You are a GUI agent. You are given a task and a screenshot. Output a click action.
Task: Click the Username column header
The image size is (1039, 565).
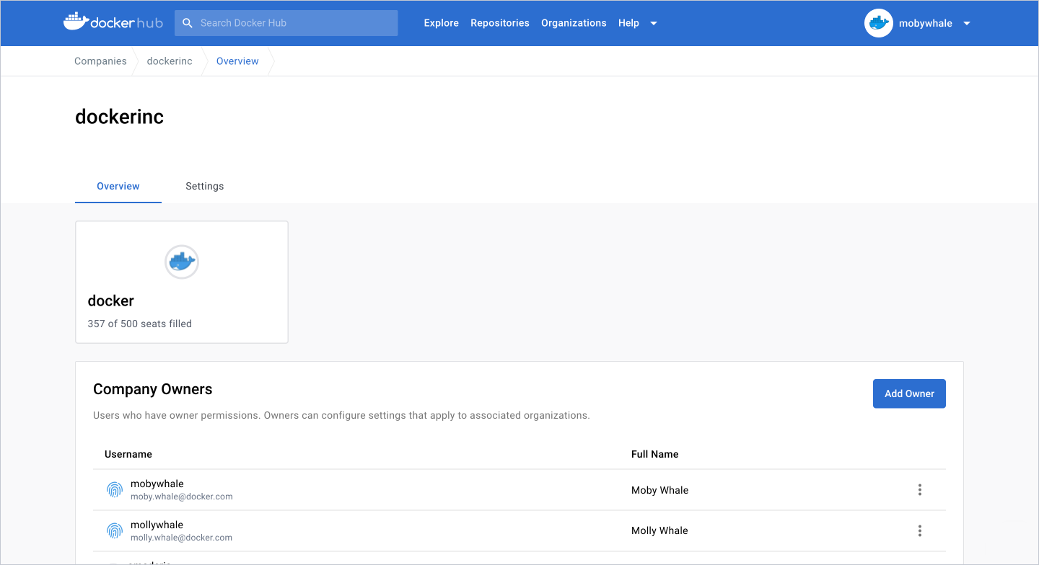point(128,454)
